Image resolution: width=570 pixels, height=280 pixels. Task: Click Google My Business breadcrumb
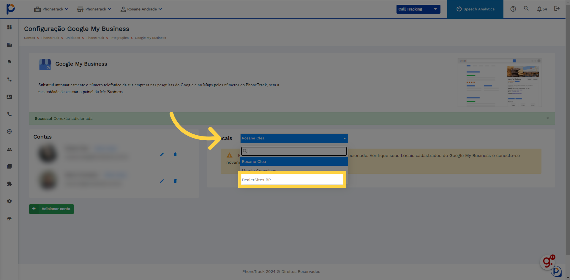pos(150,38)
